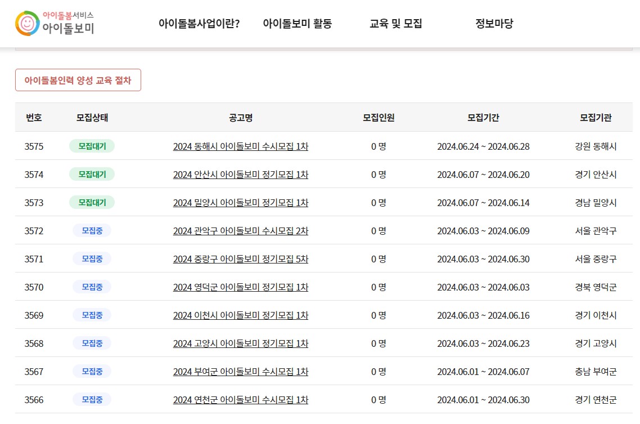Image resolution: width=640 pixels, height=424 pixels.
Task: Open 2024 관악구 아이돌보미 수시모집 2차
Action: pos(241,231)
